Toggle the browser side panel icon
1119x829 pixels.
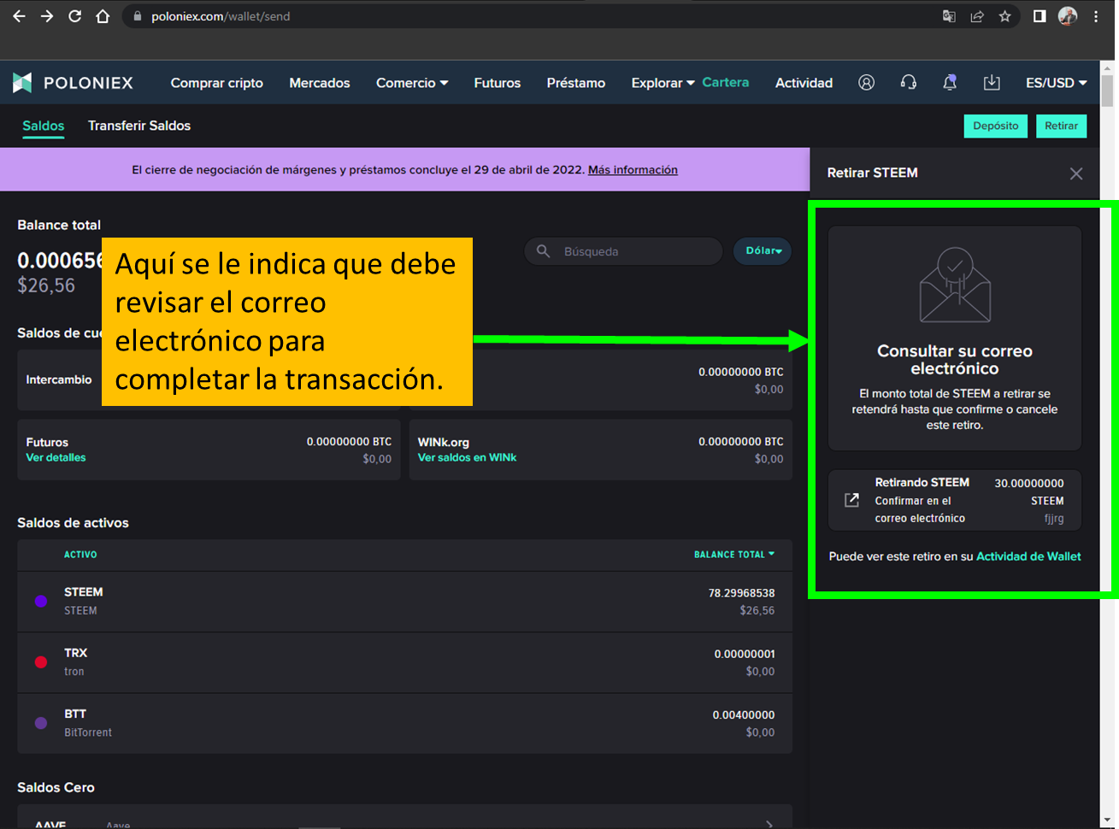(1039, 16)
